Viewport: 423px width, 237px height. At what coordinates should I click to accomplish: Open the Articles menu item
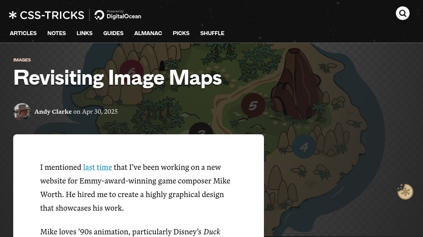coord(23,33)
